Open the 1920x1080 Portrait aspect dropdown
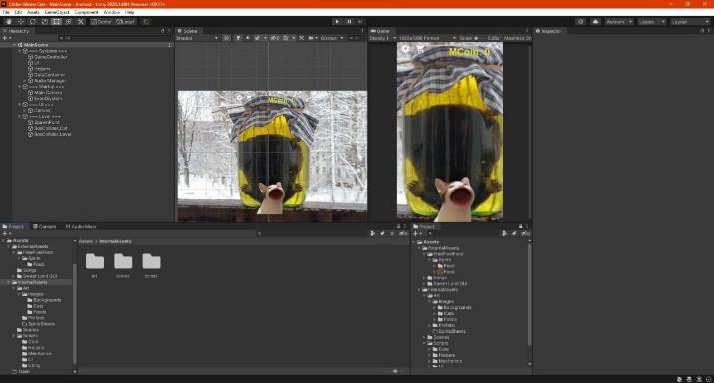Screen dimensions: 714x383 pyautogui.click(x=427, y=38)
